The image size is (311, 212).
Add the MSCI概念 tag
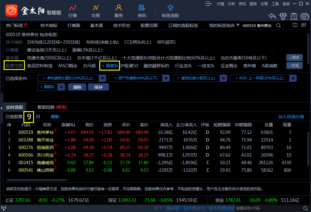tap(68, 66)
